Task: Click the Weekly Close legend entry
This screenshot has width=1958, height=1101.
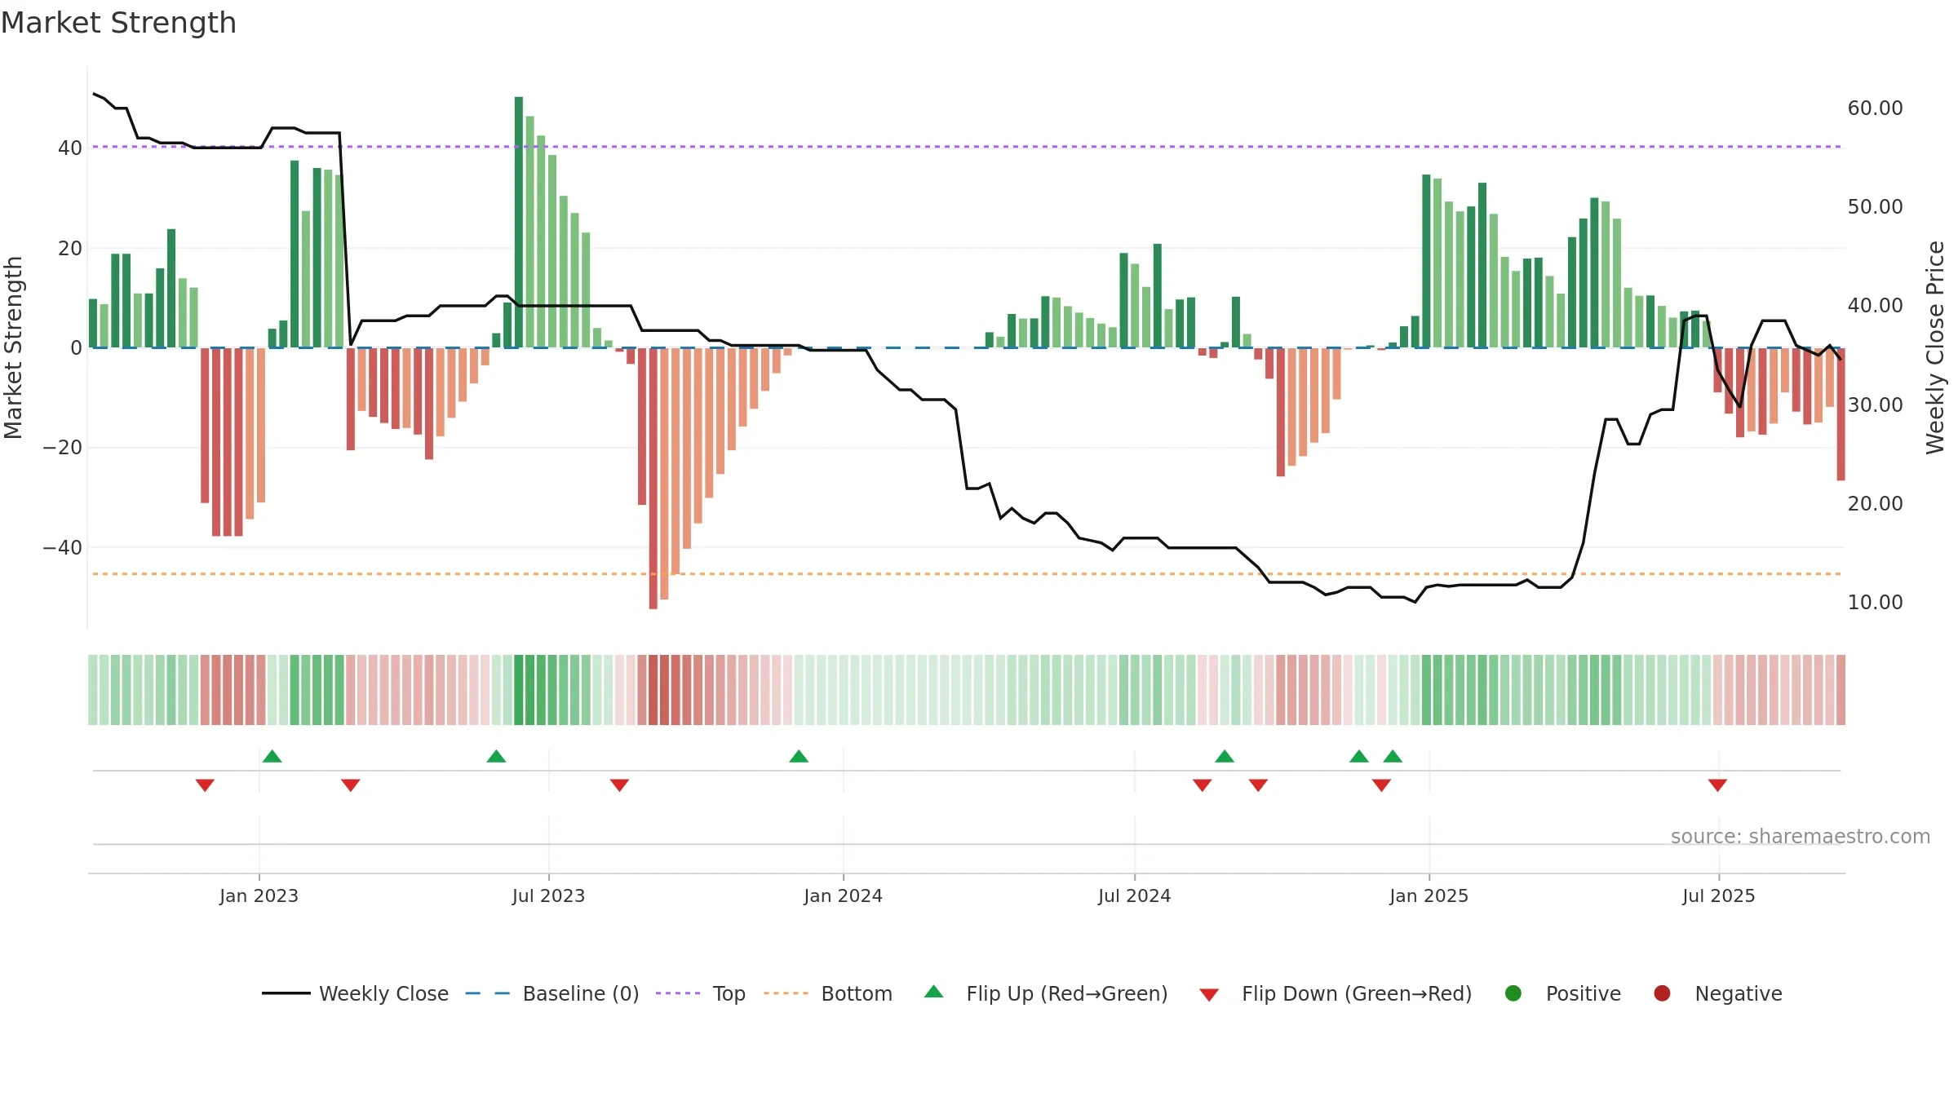Action: coord(355,993)
